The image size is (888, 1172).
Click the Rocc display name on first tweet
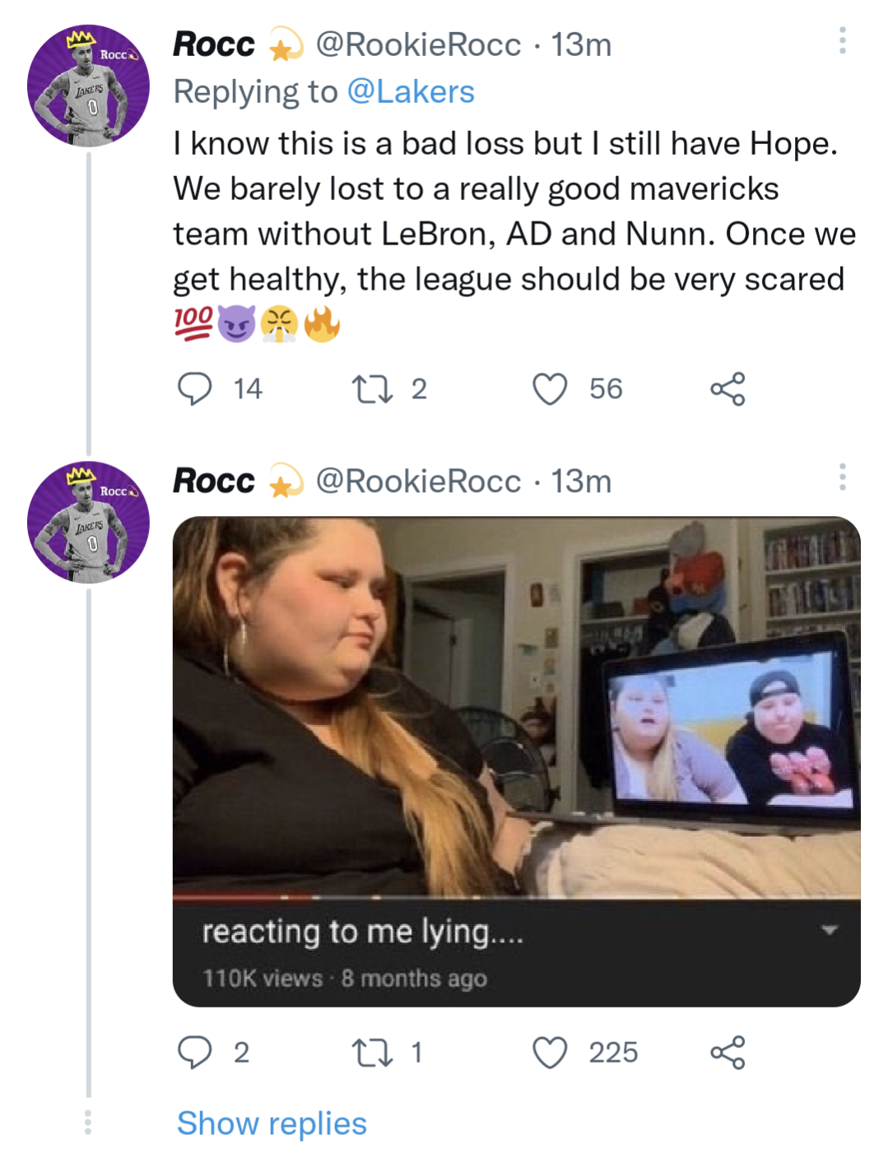pyautogui.click(x=214, y=44)
